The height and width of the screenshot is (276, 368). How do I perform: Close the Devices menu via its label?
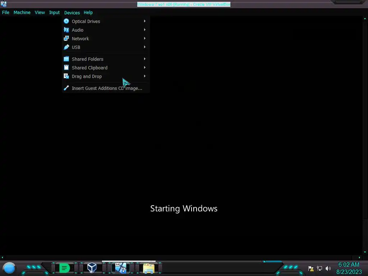(x=72, y=13)
